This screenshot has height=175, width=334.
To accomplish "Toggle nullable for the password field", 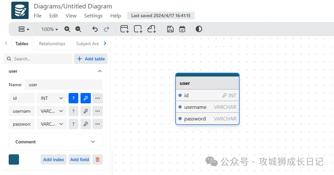I will (x=73, y=124).
